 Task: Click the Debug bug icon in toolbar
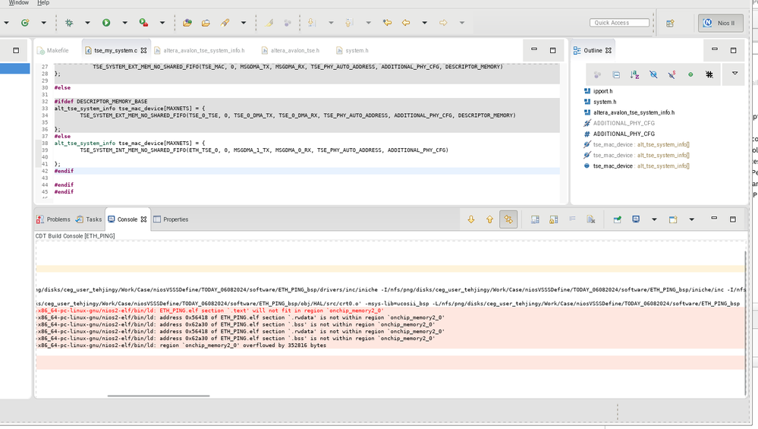[69, 23]
